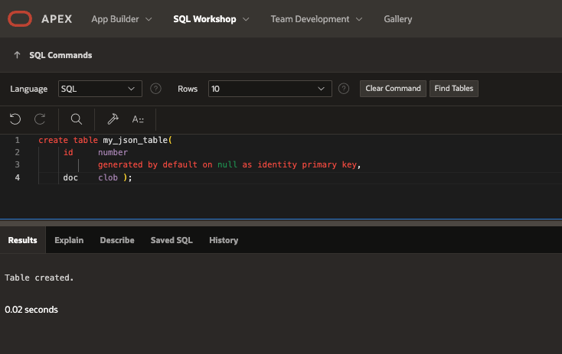Image resolution: width=562 pixels, height=354 pixels.
Task: Open help icon next to Language
Action: coord(155,89)
